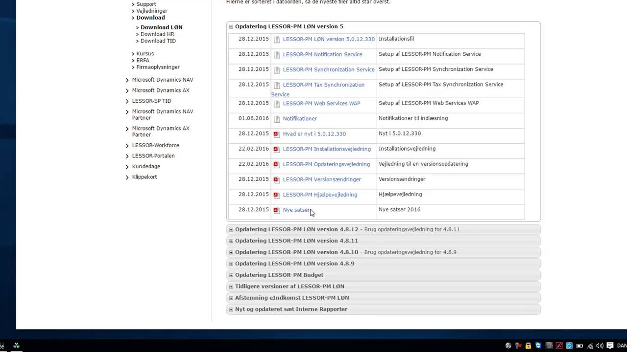Click PDF icon beside LESSOR-PM Versionsændringer
The height and width of the screenshot is (352, 627).
pyautogui.click(x=276, y=179)
